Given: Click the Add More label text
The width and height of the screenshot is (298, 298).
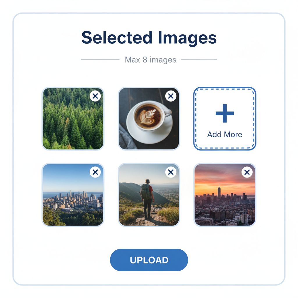Looking at the screenshot, I should click(x=224, y=134).
